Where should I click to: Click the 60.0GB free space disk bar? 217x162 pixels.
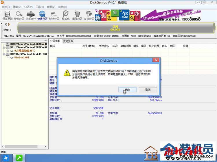click(116, 28)
